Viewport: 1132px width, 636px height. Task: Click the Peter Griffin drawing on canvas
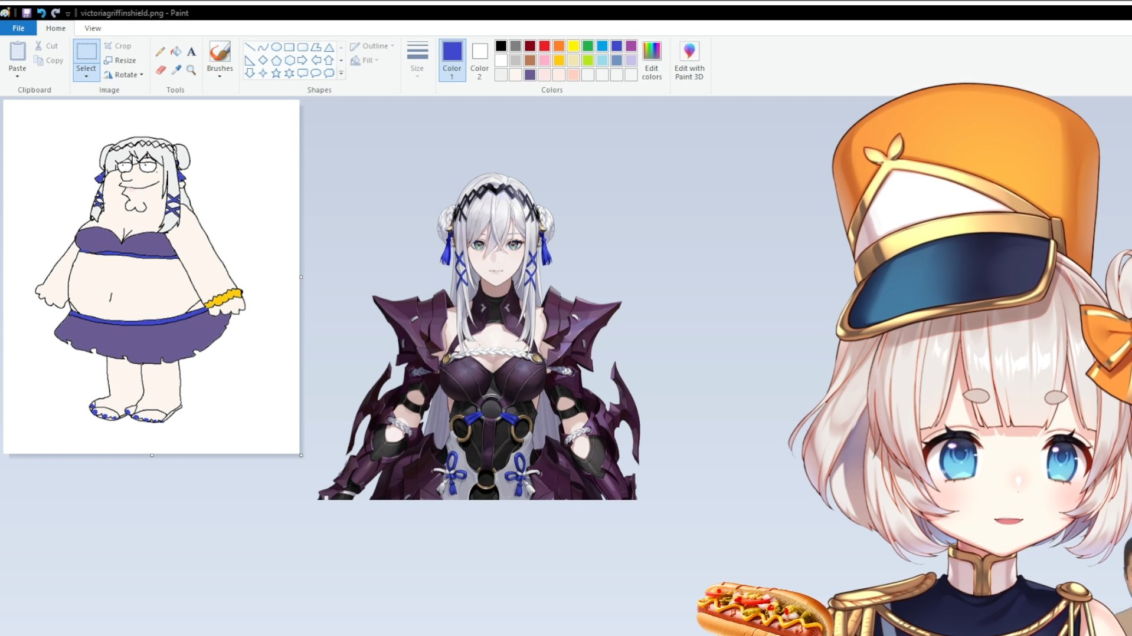point(139,279)
